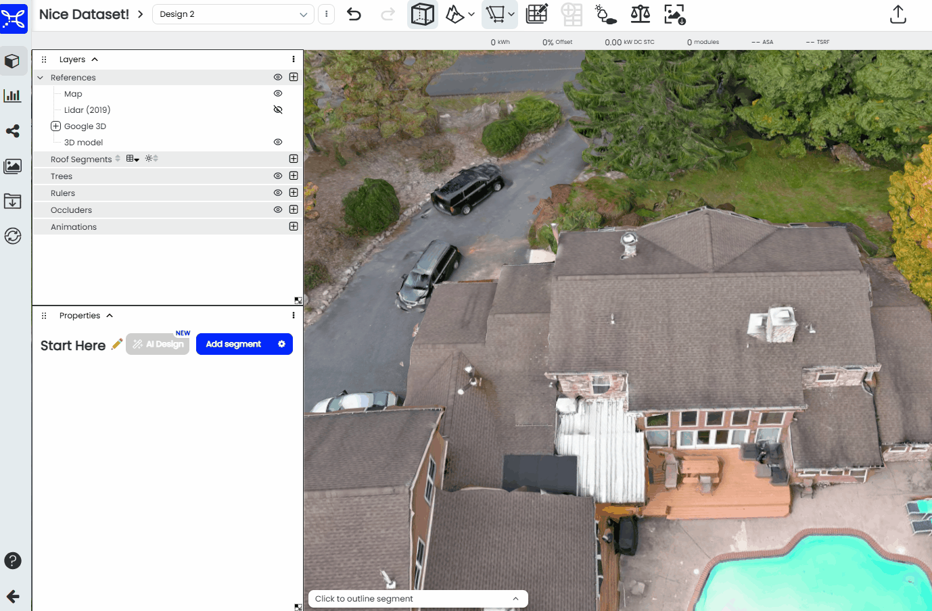This screenshot has width=932, height=611.
Task: Expand the 'Click to outline segment' hint bar
Action: (x=515, y=599)
